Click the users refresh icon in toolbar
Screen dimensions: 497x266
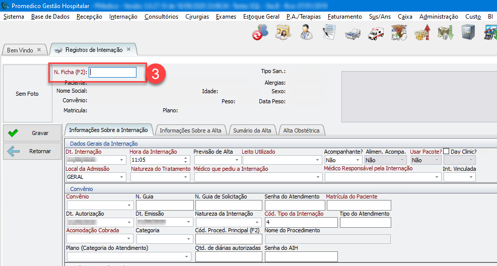click(x=260, y=34)
